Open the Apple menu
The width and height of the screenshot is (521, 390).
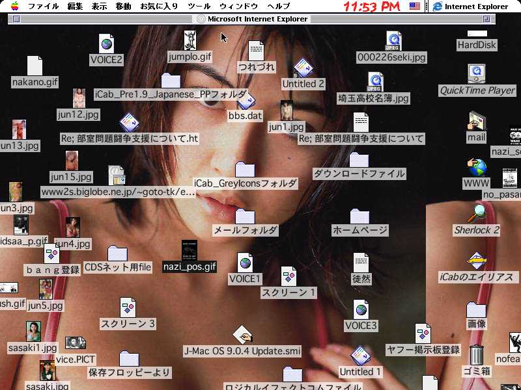coord(13,6)
